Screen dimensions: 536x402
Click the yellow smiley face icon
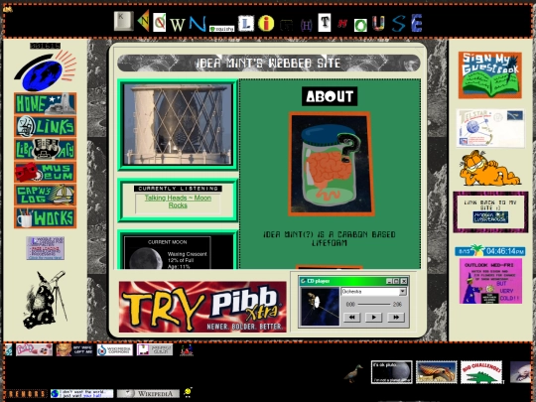(x=188, y=392)
